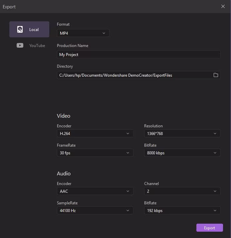
Task: Click the Format dropdown chevron arrow
Action: pos(104,33)
